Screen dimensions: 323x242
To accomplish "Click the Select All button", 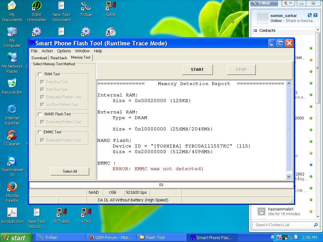I will coord(70,171).
